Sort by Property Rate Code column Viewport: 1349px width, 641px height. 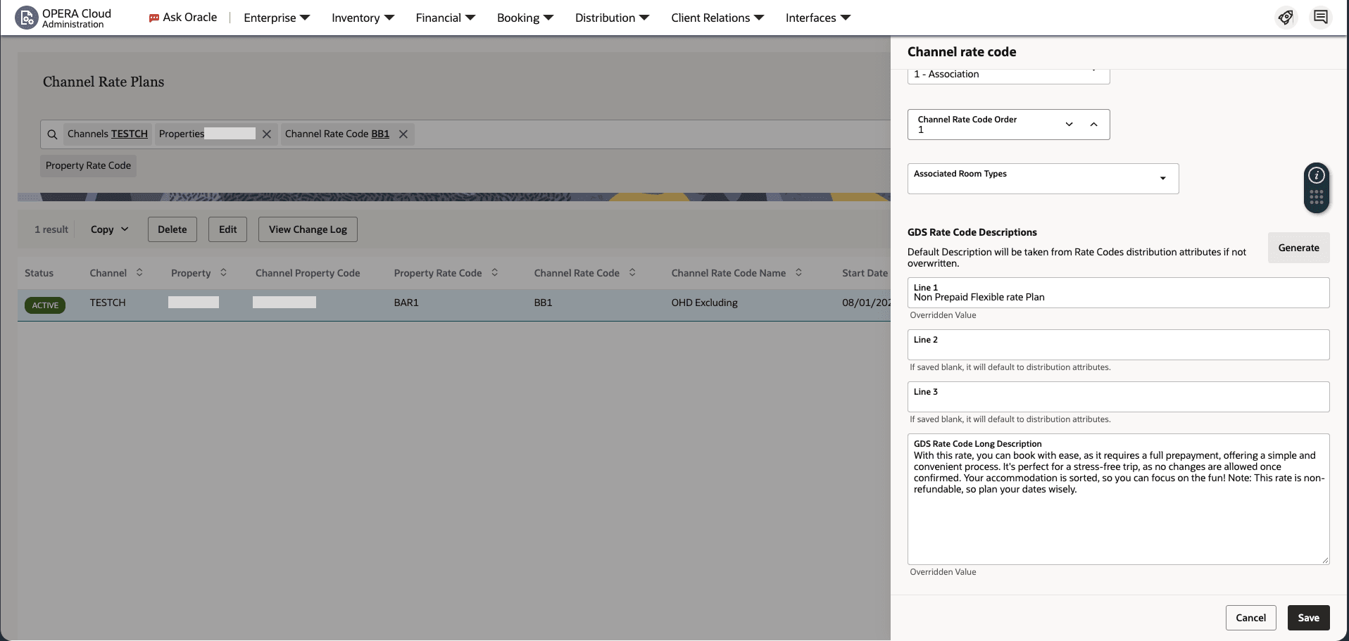[x=494, y=272]
